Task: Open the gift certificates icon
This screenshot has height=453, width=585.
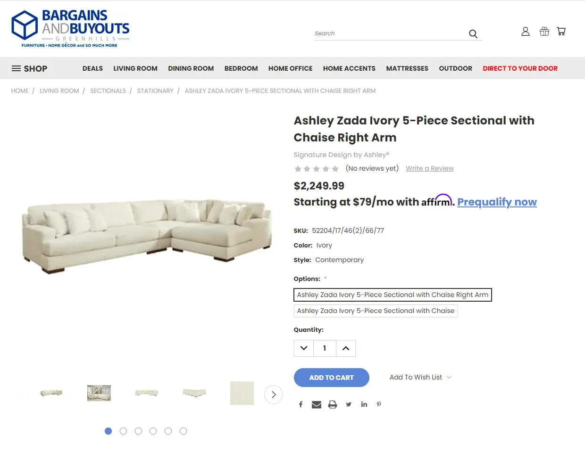Action: (544, 32)
